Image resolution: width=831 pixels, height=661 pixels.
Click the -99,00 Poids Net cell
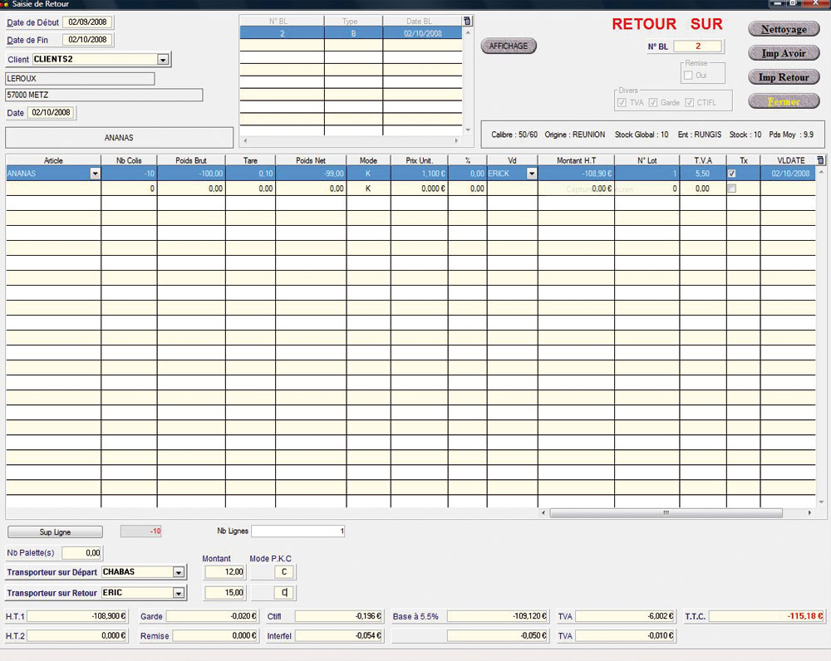coord(311,174)
